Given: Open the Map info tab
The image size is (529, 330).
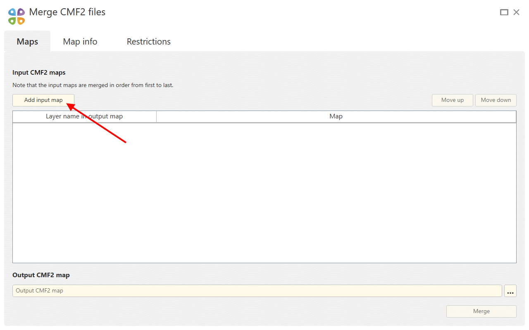Looking at the screenshot, I should 80,42.
